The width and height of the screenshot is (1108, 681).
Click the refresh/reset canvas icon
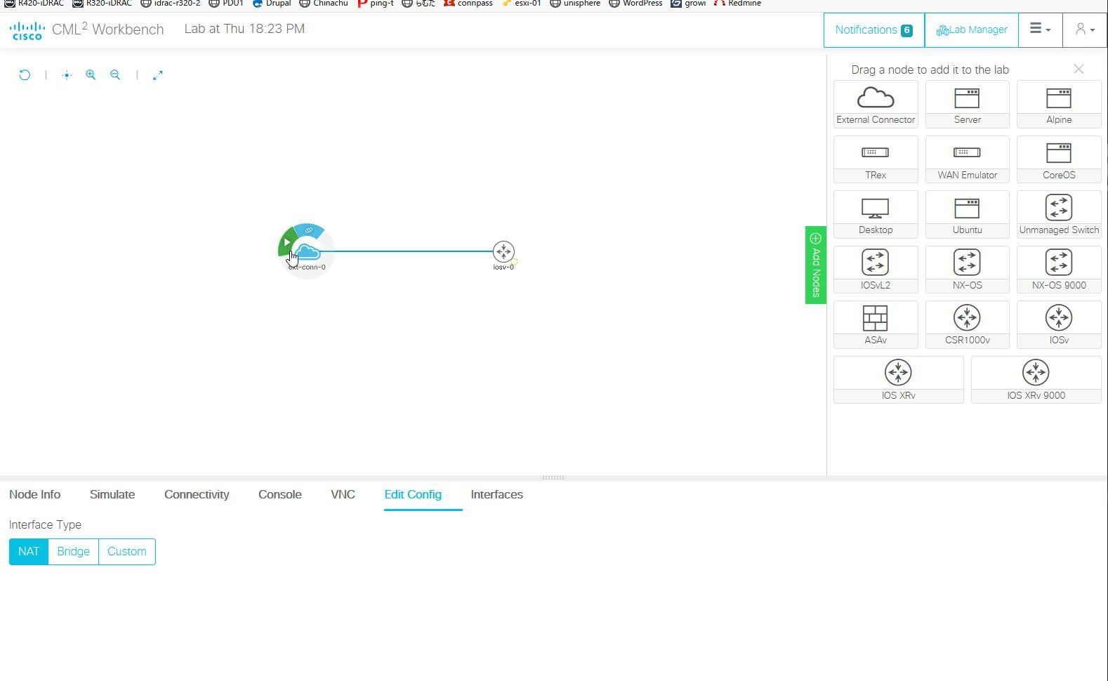[x=25, y=75]
